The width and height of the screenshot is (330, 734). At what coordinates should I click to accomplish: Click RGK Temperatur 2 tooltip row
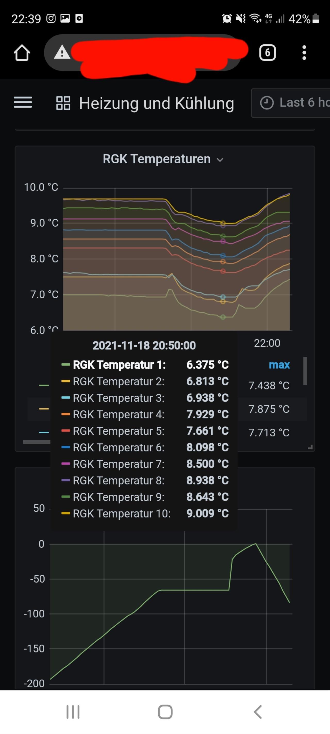(145, 381)
